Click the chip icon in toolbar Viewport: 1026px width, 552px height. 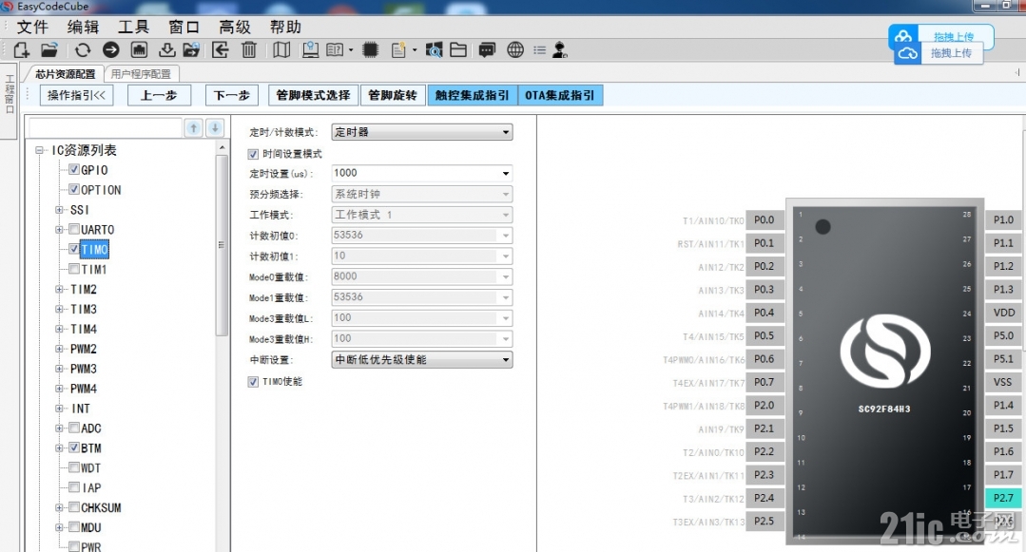370,49
